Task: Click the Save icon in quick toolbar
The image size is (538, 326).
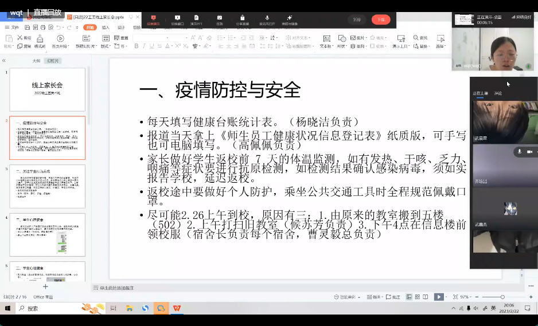Action: [27, 28]
